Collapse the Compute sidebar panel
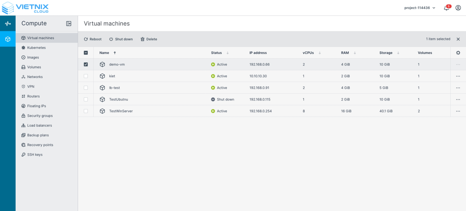This screenshot has width=466, height=211. click(x=69, y=24)
